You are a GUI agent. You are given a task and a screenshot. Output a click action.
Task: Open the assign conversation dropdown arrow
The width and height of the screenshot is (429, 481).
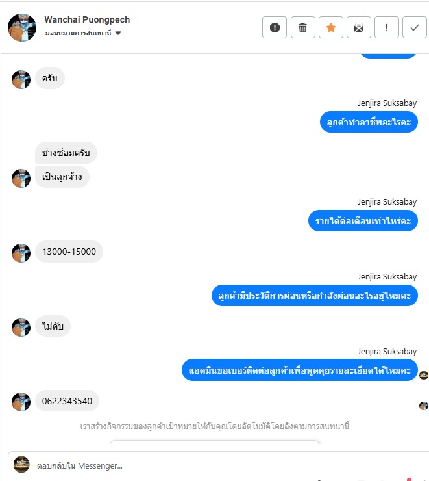tap(118, 33)
